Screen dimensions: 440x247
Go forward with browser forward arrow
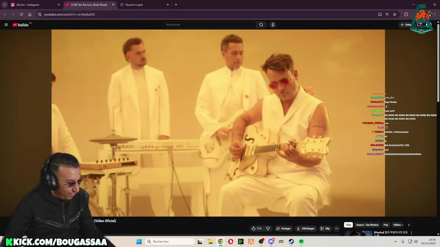[x=13, y=14]
